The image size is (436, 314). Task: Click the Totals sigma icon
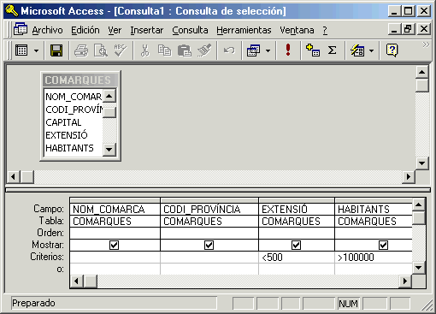click(x=332, y=50)
